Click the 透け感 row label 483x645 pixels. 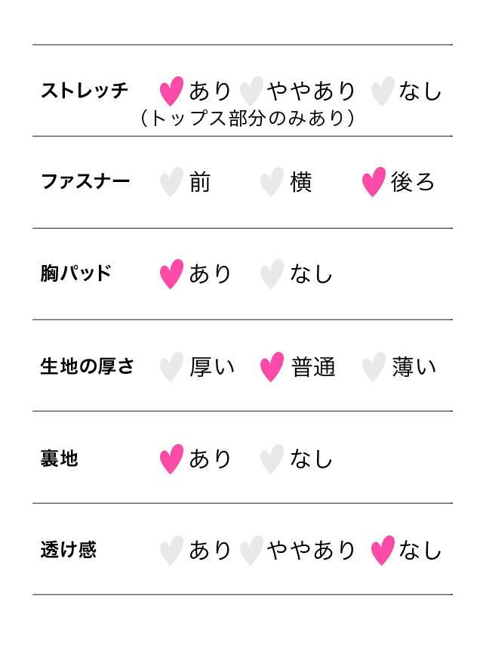(x=68, y=550)
